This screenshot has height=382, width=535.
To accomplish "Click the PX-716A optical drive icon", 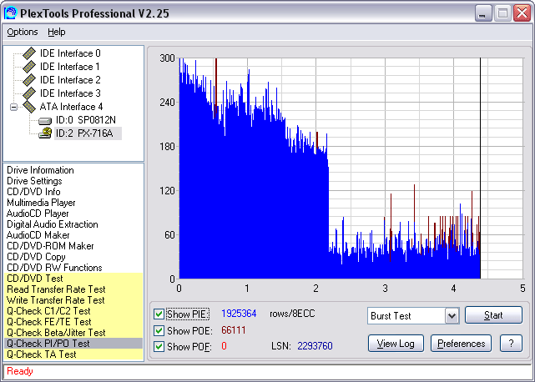I will [45, 133].
